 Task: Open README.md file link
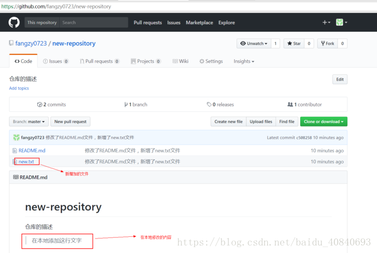pos(32,151)
